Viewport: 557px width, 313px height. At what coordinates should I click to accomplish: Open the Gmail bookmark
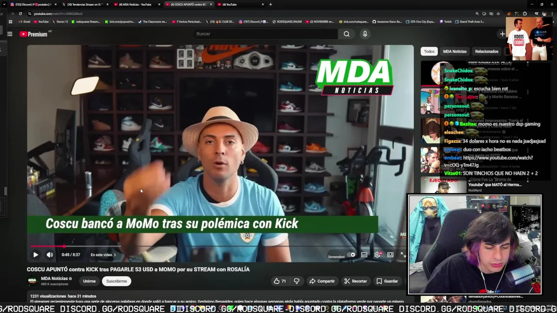(24, 21)
